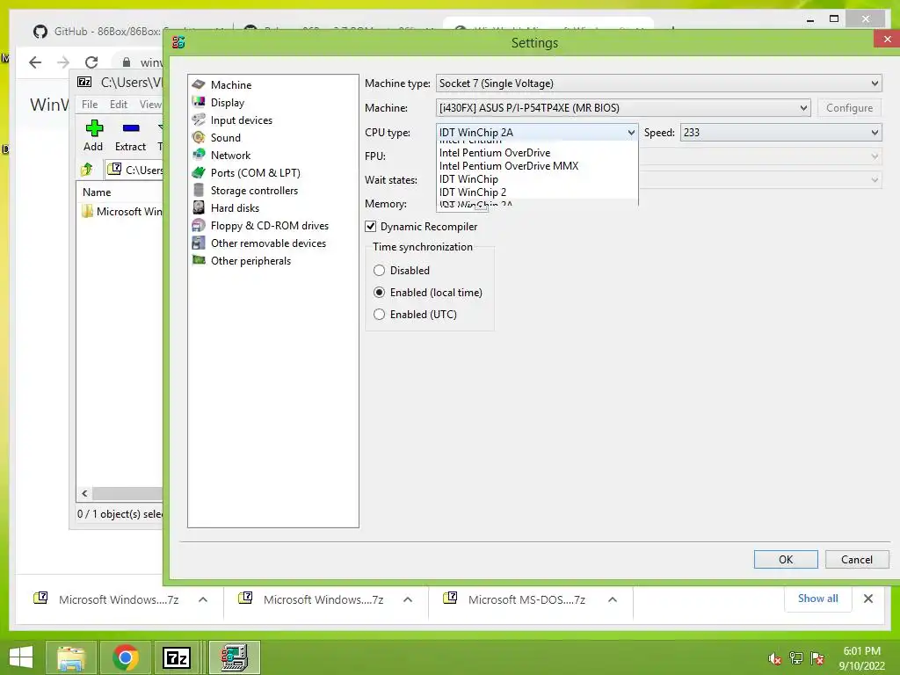Screen dimensions: 900x675
Task: Click the Extract button in 7-Zip
Action: point(130,135)
